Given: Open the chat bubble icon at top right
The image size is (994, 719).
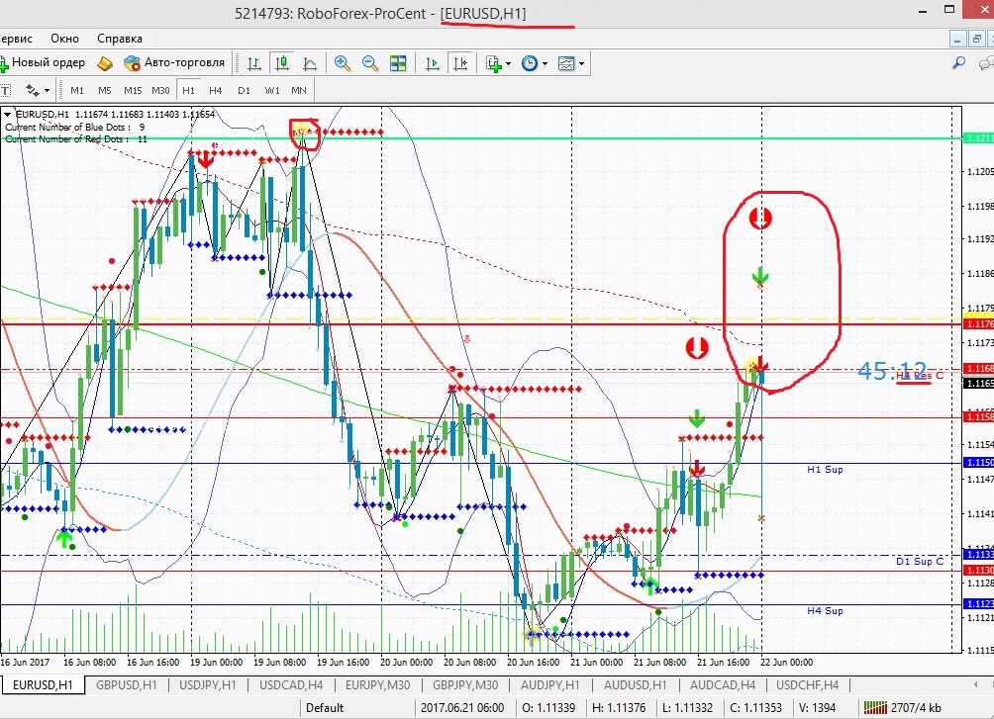Looking at the screenshot, I should click(x=986, y=63).
